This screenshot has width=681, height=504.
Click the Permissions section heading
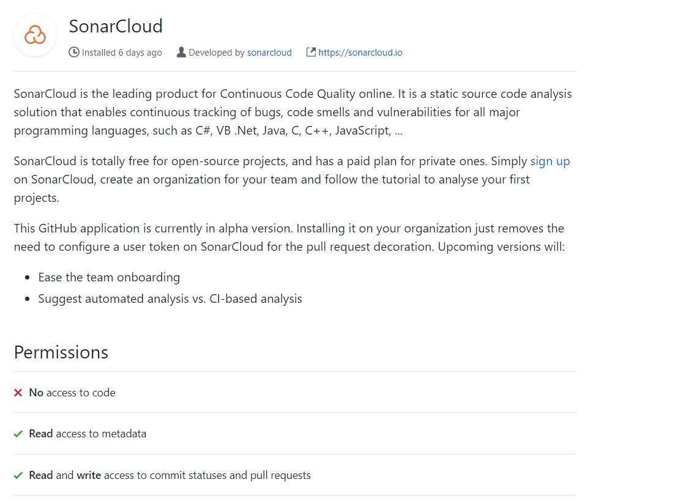(61, 352)
